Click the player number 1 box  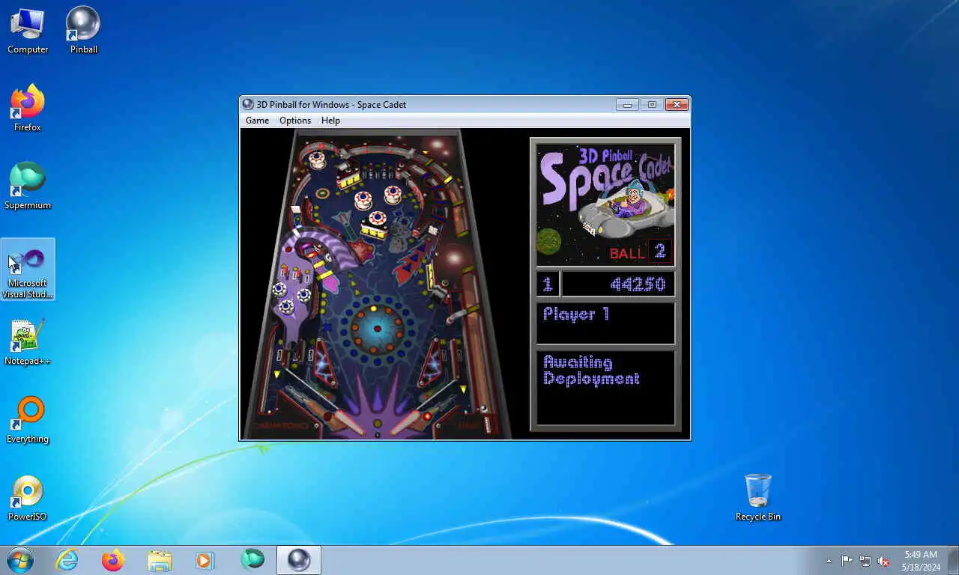tap(548, 285)
